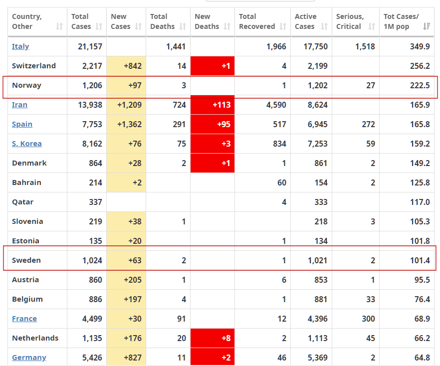This screenshot has height=366, width=440.
Task: Open the Italy country link
Action: (x=20, y=46)
